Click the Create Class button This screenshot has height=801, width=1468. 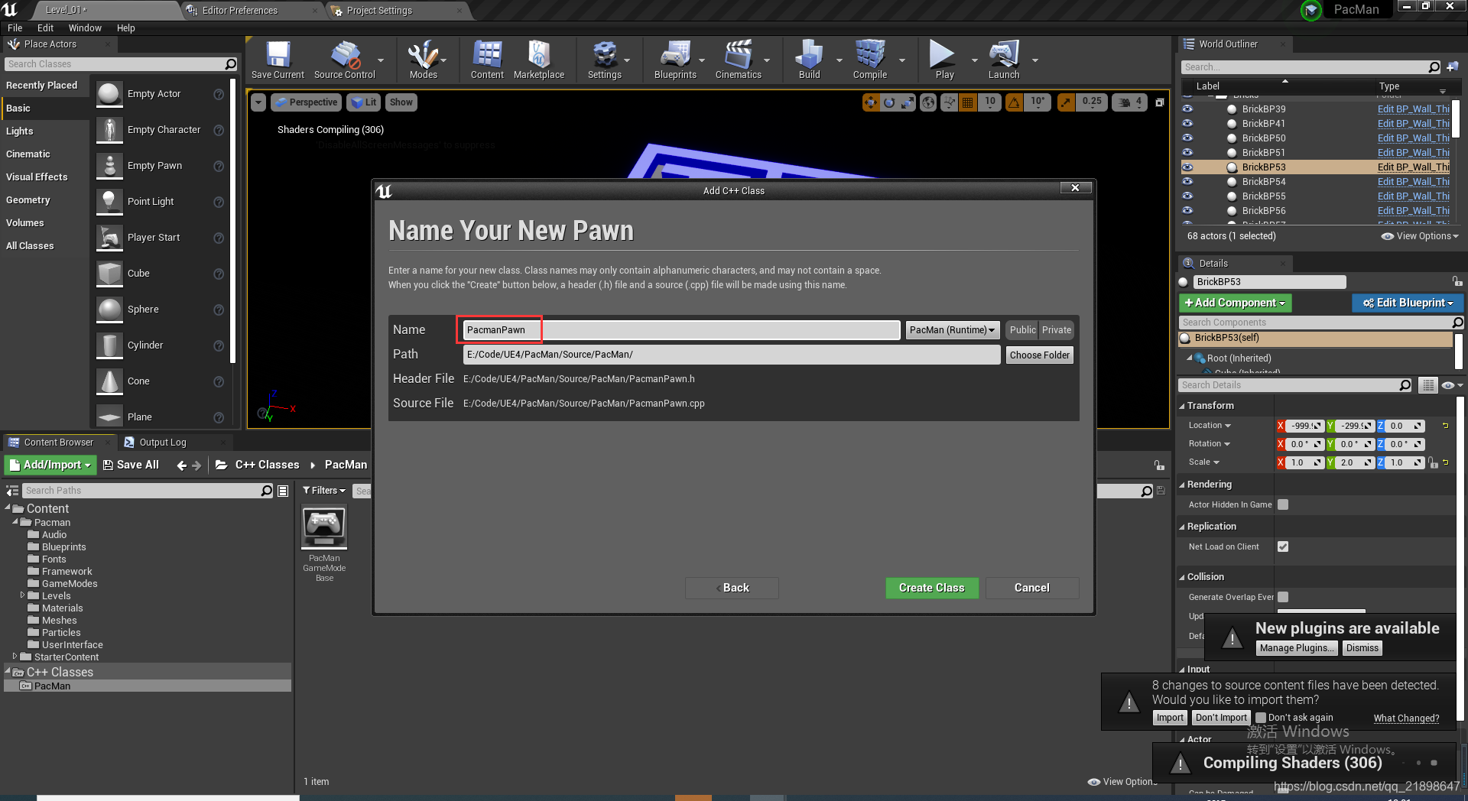point(931,588)
